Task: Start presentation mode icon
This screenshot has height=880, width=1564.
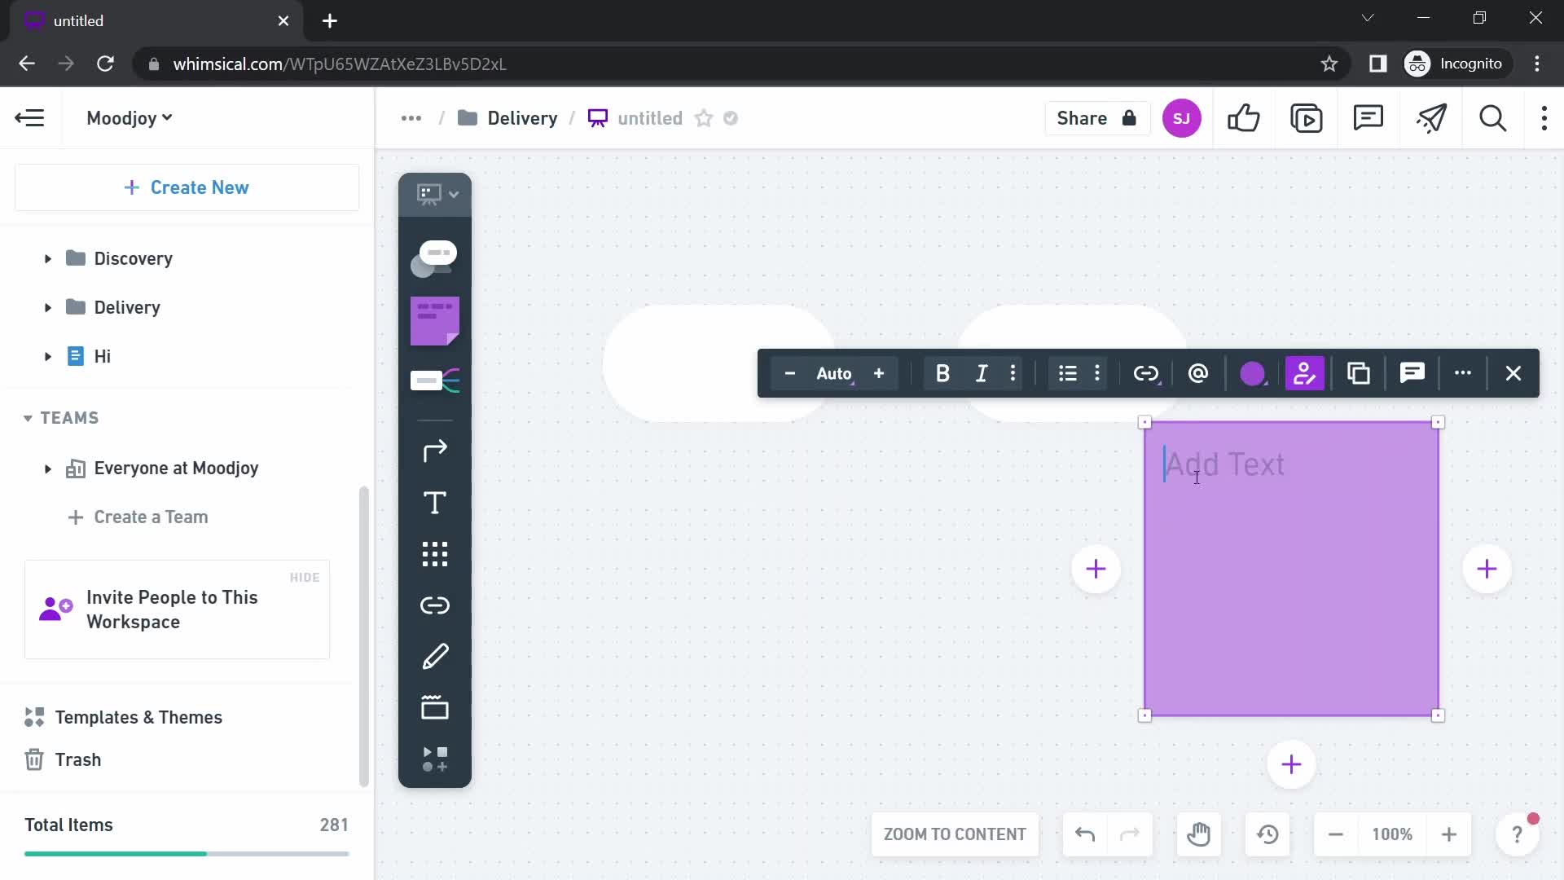Action: [1307, 118]
